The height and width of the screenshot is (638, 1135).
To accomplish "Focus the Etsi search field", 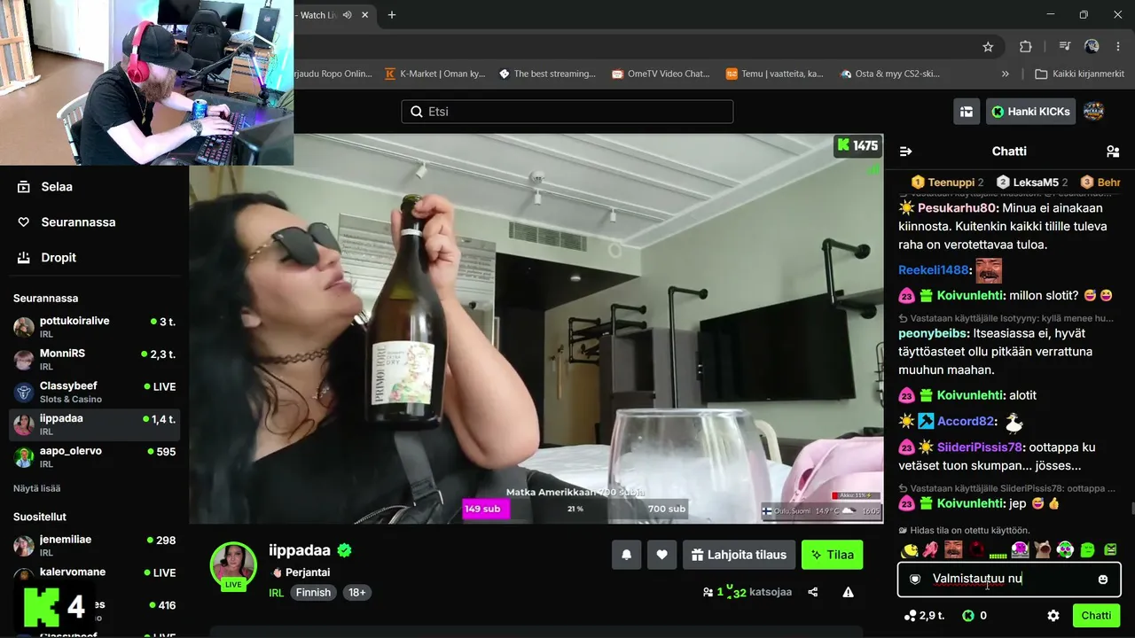I will click(x=567, y=112).
